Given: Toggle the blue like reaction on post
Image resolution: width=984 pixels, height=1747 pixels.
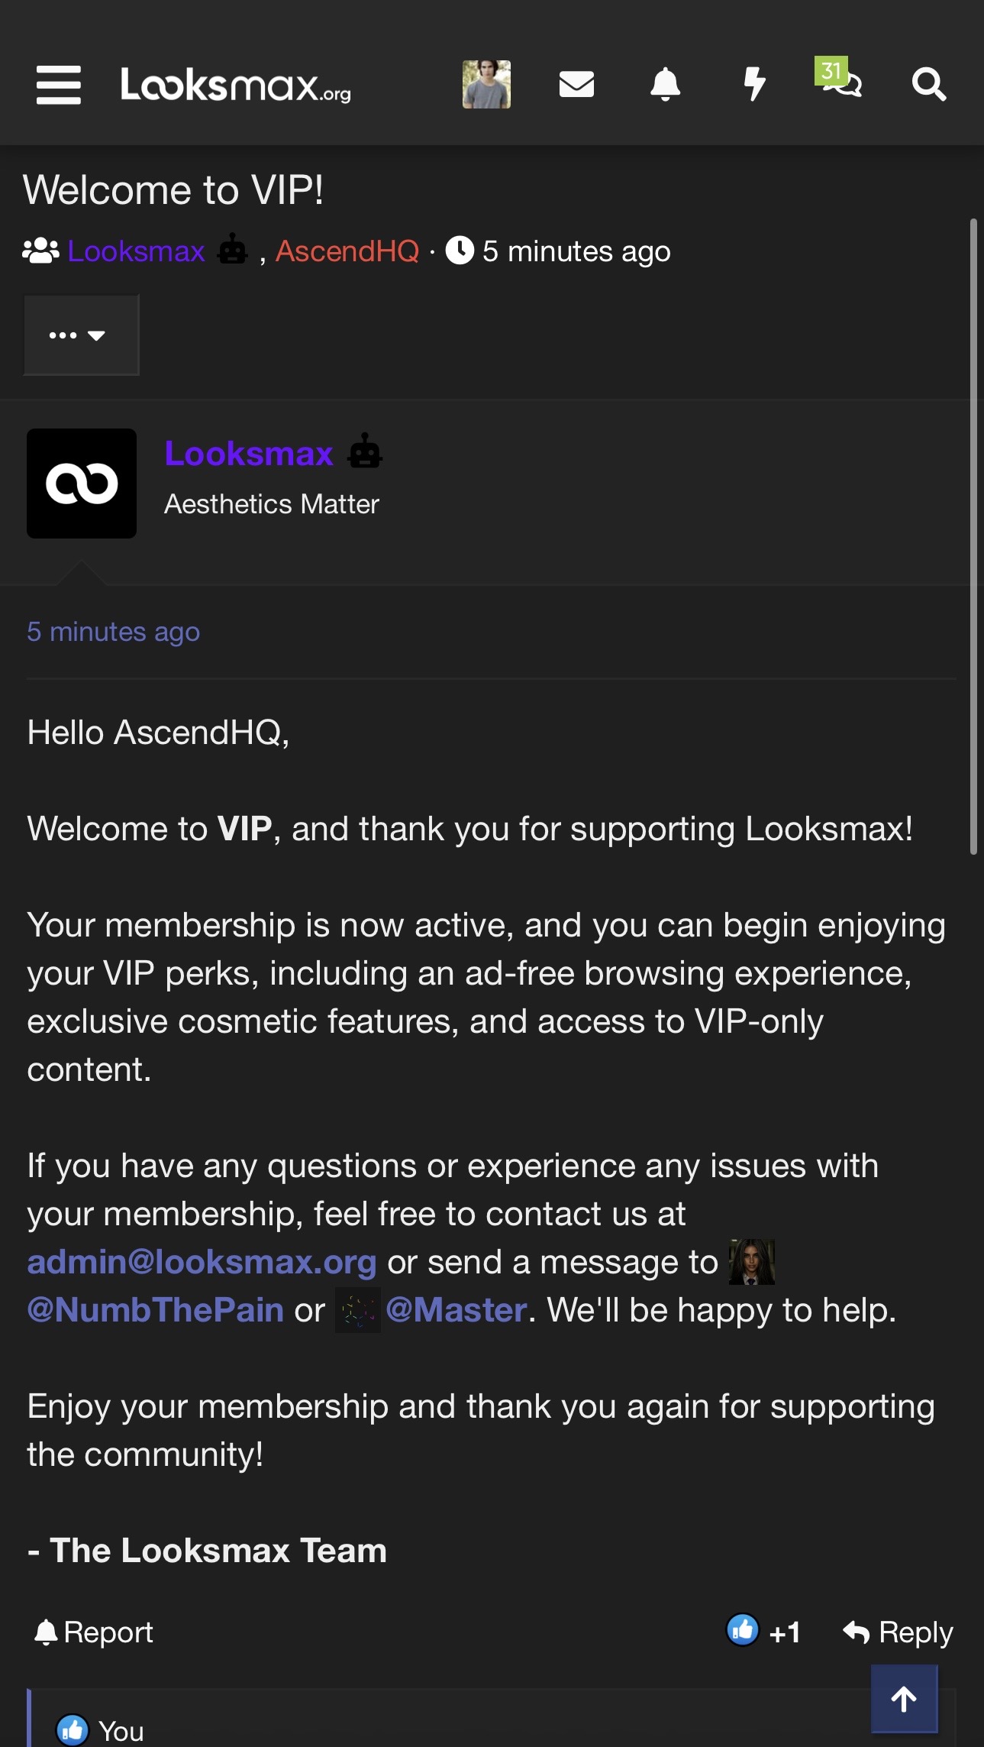Looking at the screenshot, I should 742,1630.
